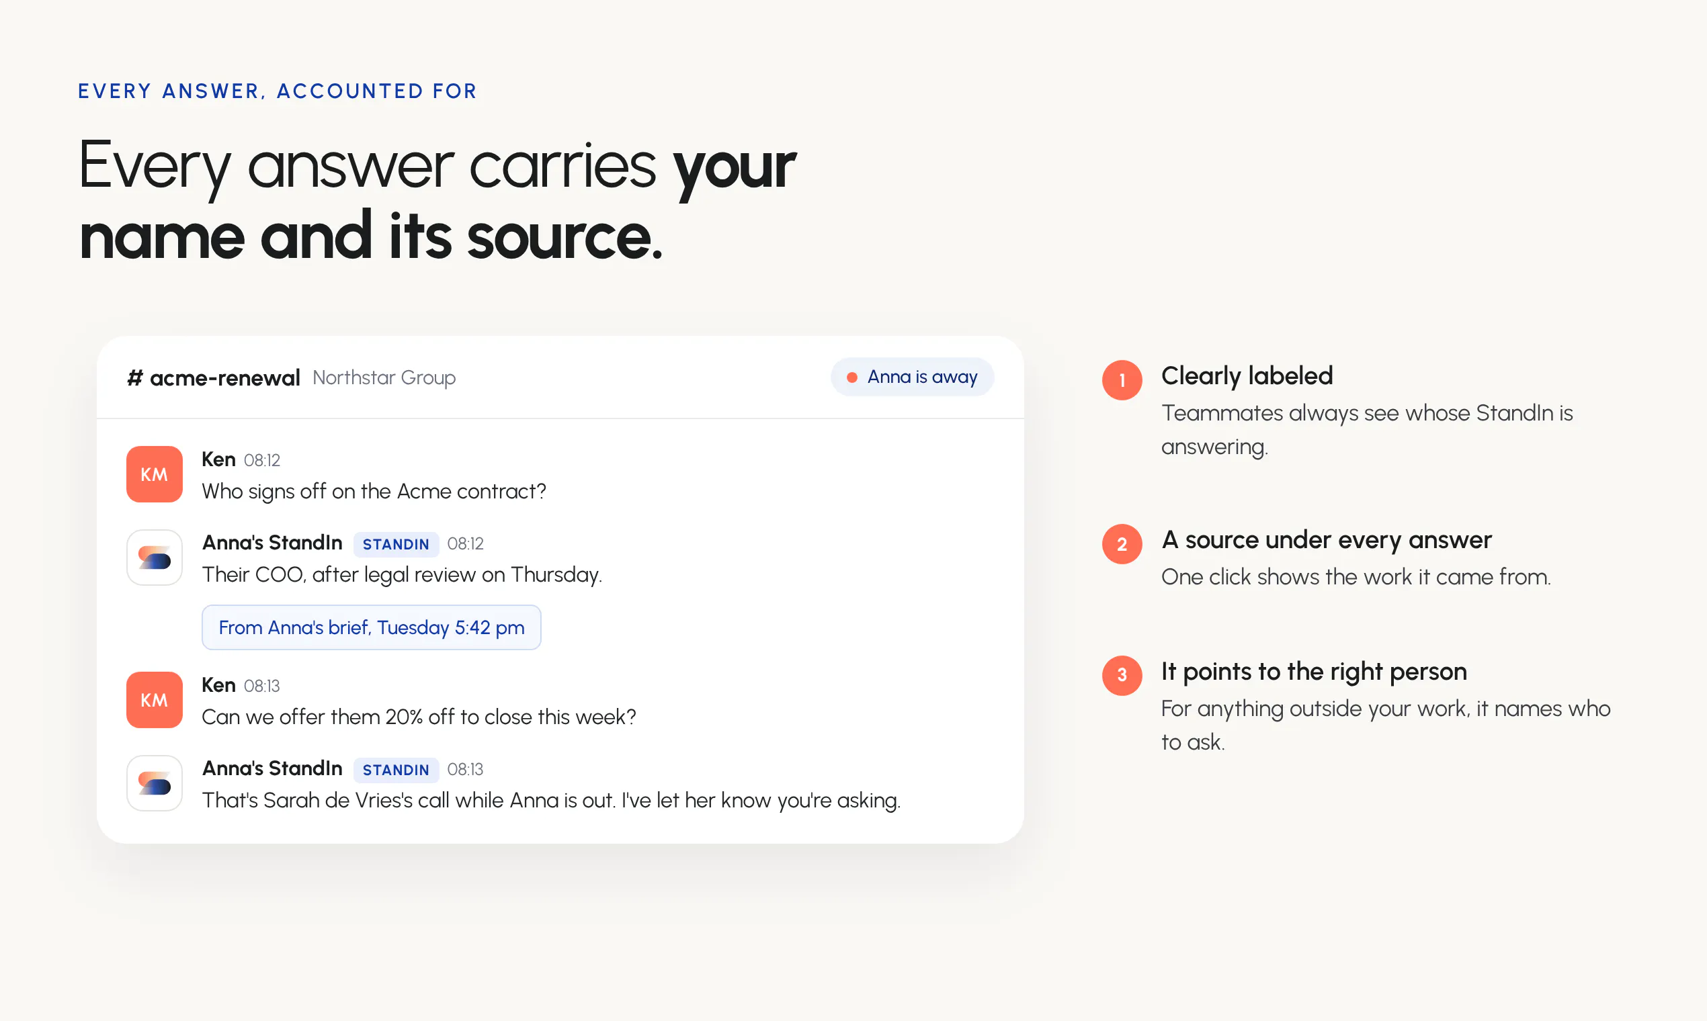Click the 'Anna is away' status pill
The height and width of the screenshot is (1021, 1707).
pos(912,377)
